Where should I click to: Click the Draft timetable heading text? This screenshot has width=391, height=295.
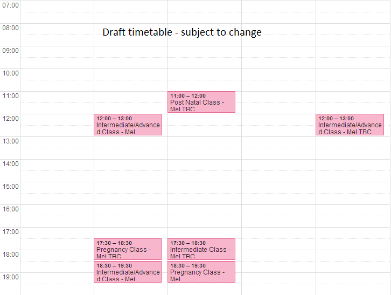click(182, 32)
